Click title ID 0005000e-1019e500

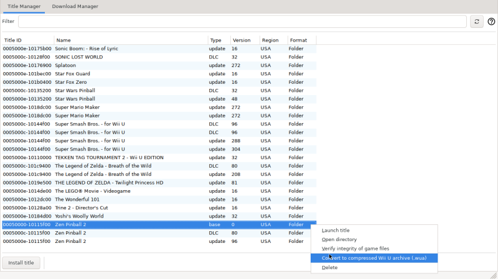27,183
